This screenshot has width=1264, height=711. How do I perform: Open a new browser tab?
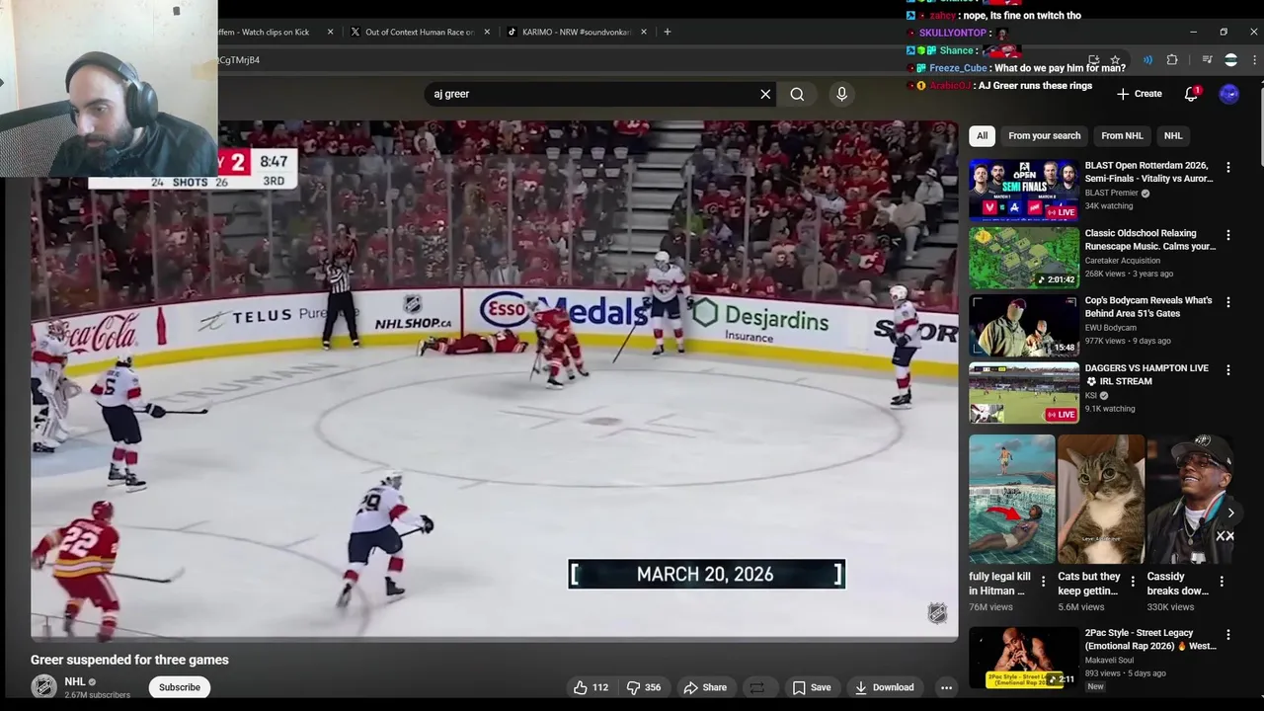(x=668, y=32)
